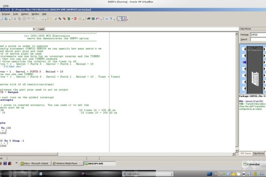266x177 pixels.
Task: Click the Copy toolbar icon
Action: pos(20,19)
